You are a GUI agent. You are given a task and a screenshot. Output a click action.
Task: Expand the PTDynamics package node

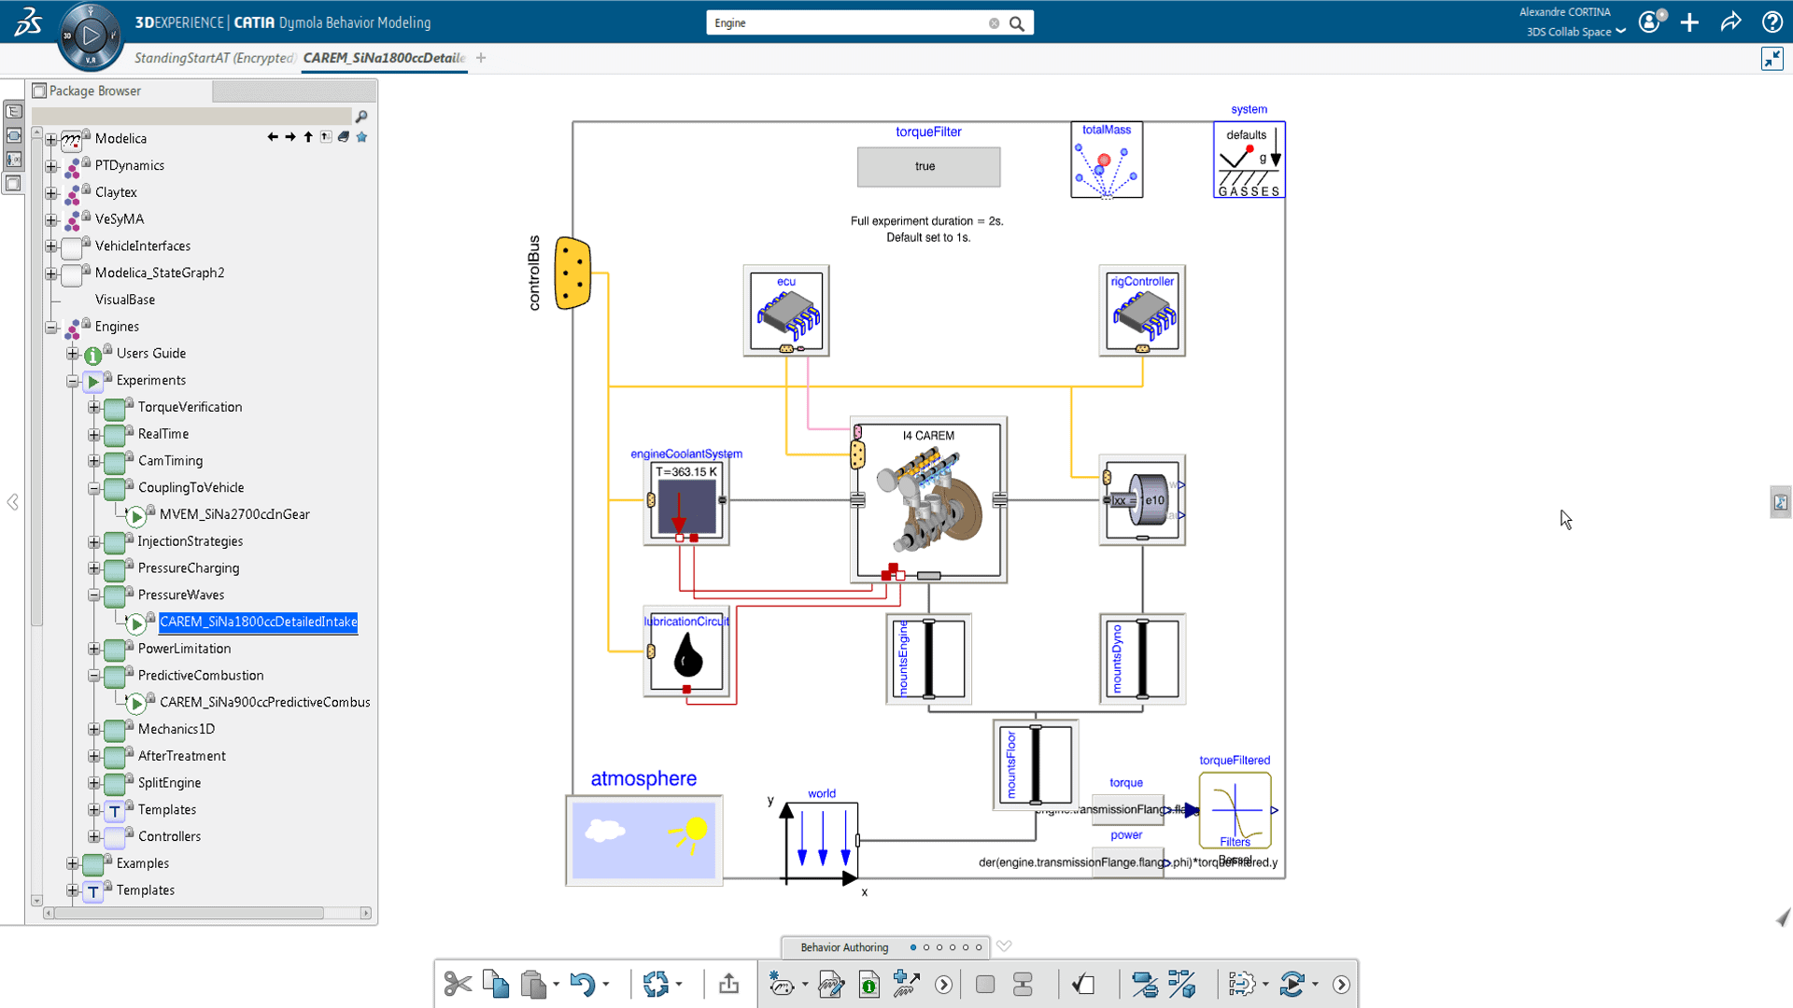[x=51, y=166]
